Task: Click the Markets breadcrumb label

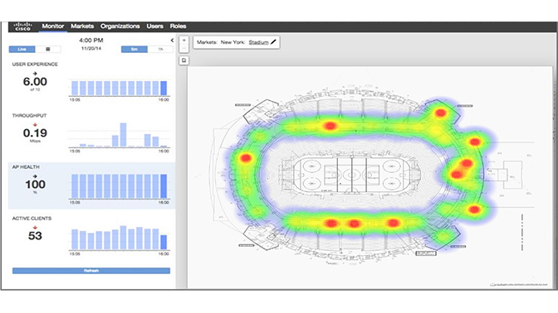Action: coord(207,42)
